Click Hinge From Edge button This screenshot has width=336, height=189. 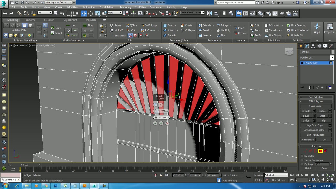pyautogui.click(x=314, y=125)
